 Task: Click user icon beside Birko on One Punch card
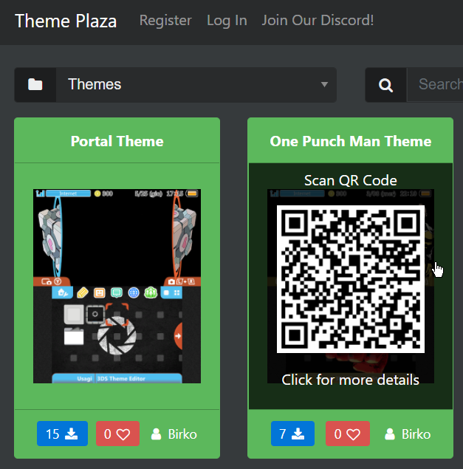point(390,434)
